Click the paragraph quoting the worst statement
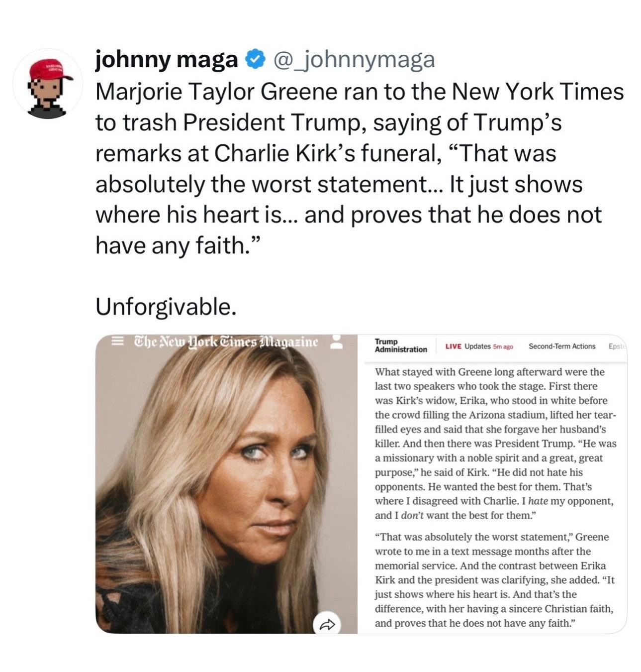The width and height of the screenshot is (641, 672). [495, 580]
